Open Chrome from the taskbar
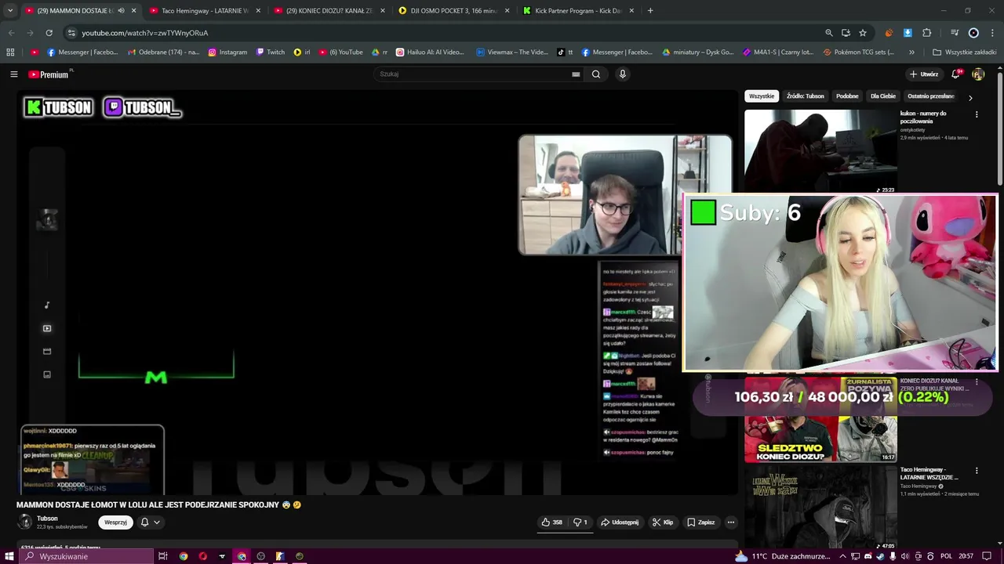This screenshot has height=564, width=1004. (x=184, y=556)
